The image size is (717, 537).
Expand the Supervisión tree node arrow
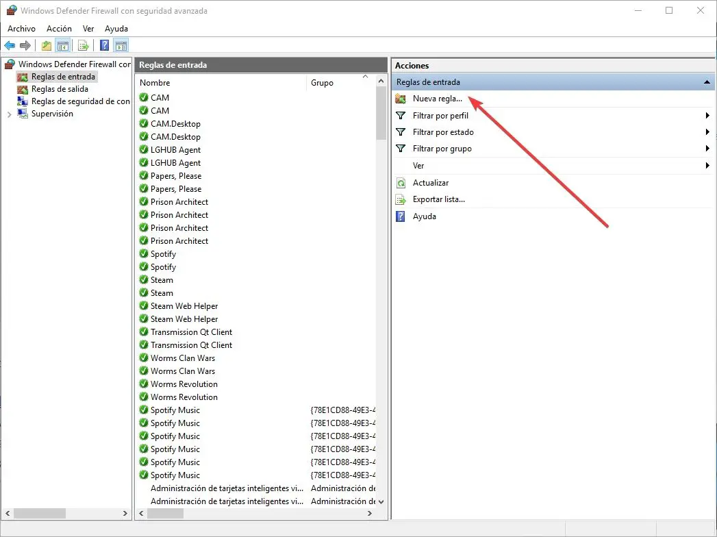(x=9, y=114)
